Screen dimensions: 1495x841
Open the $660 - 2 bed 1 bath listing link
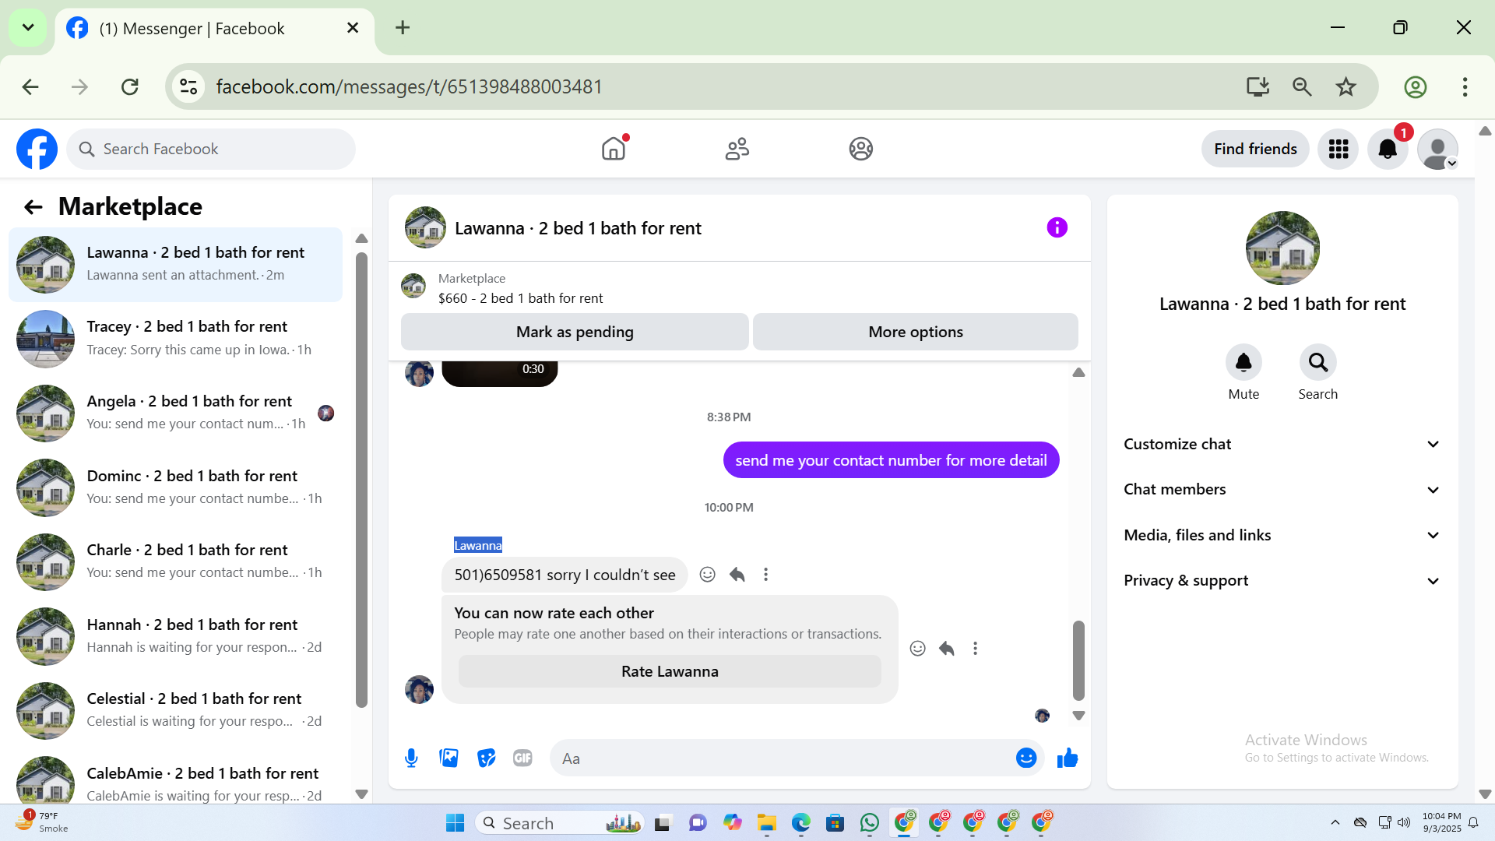[520, 298]
